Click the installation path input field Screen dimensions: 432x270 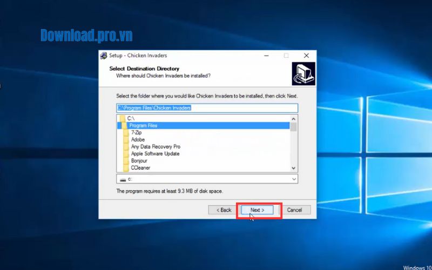point(207,108)
